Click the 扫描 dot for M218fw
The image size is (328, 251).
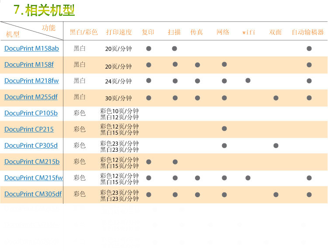point(175,81)
